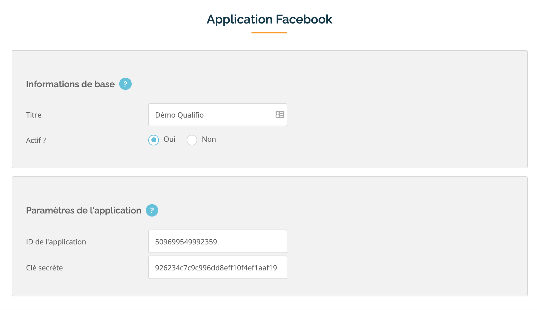This screenshot has height=310, width=537.
Task: Click the Titre field label
Action: tap(34, 115)
